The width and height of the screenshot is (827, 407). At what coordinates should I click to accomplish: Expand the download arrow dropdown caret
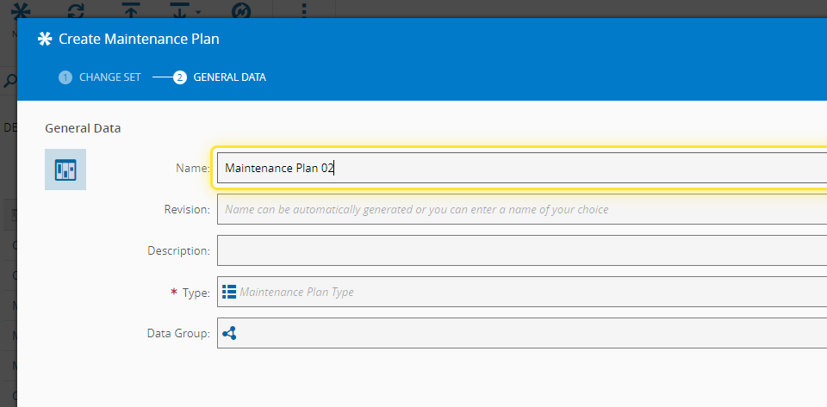coord(199,11)
